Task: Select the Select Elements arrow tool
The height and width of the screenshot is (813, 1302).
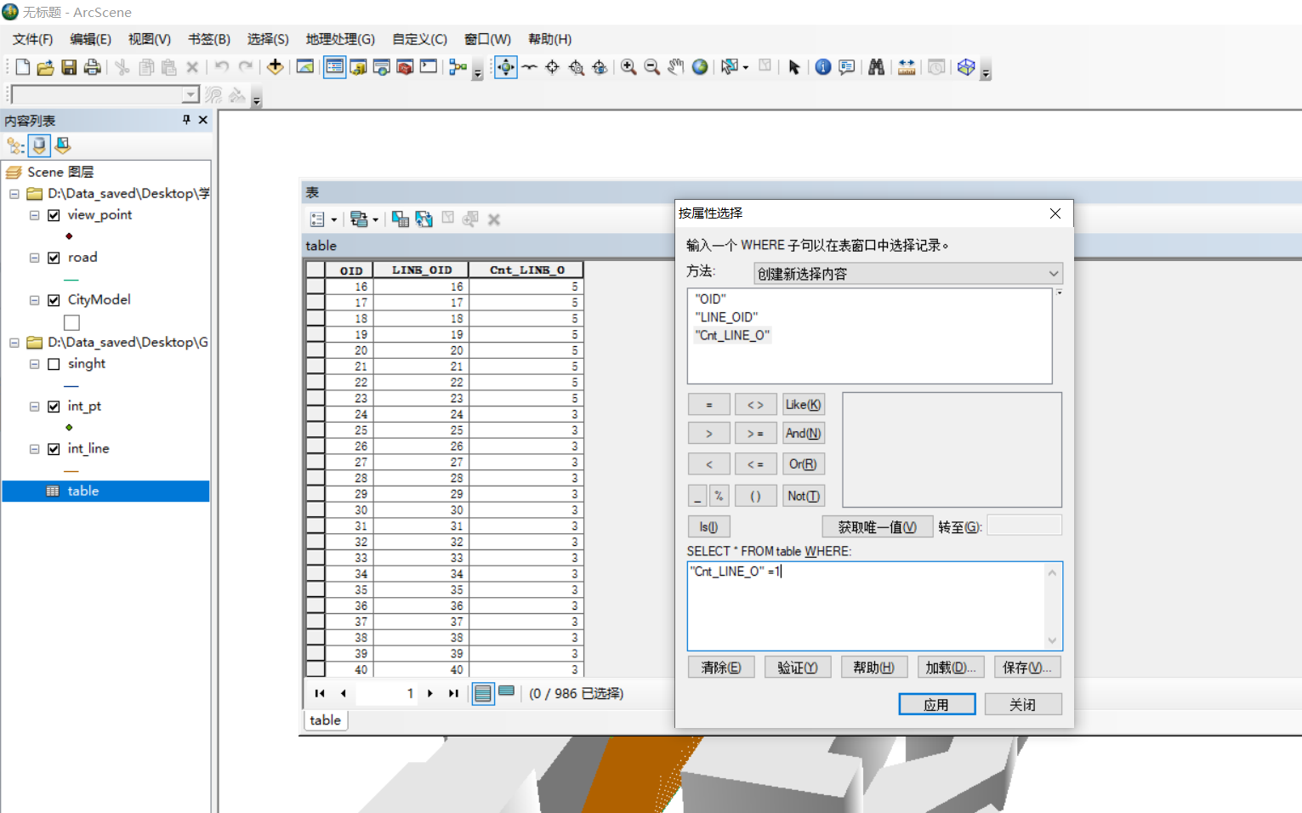Action: (794, 67)
